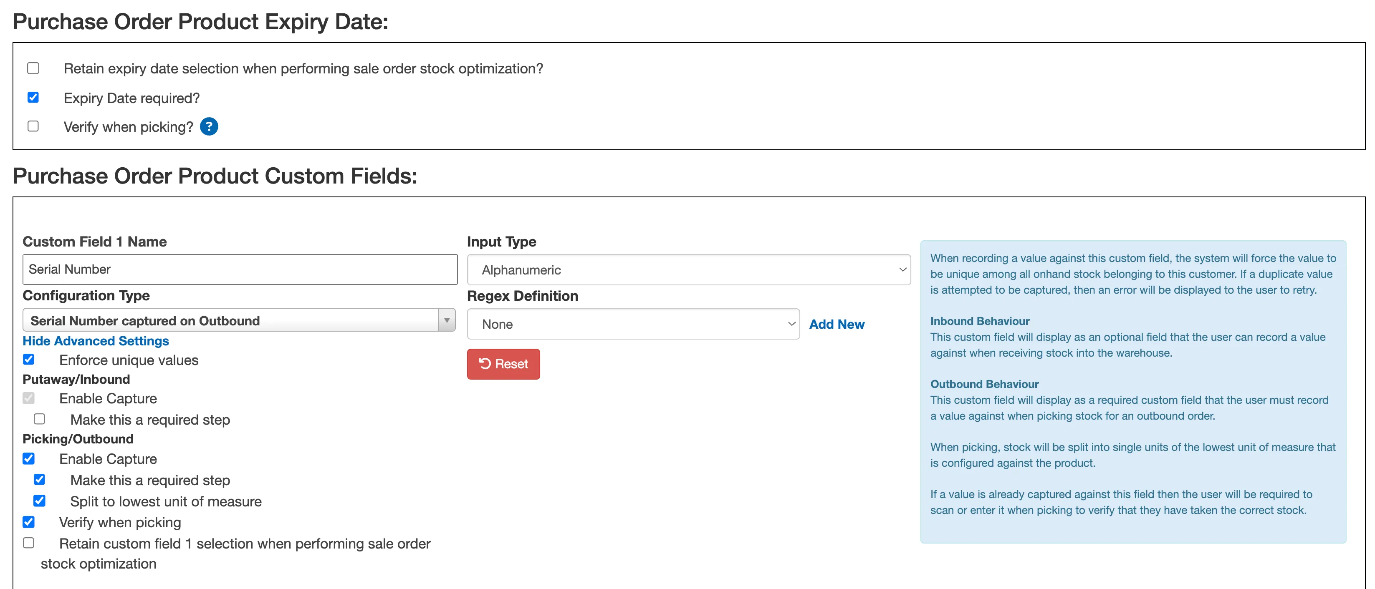Click the Add New regex link
This screenshot has width=1375, height=589.
pos(836,324)
